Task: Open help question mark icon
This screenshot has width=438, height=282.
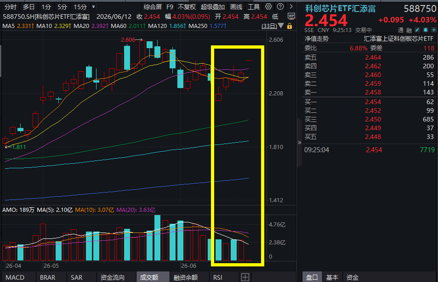Action: [280, 7]
